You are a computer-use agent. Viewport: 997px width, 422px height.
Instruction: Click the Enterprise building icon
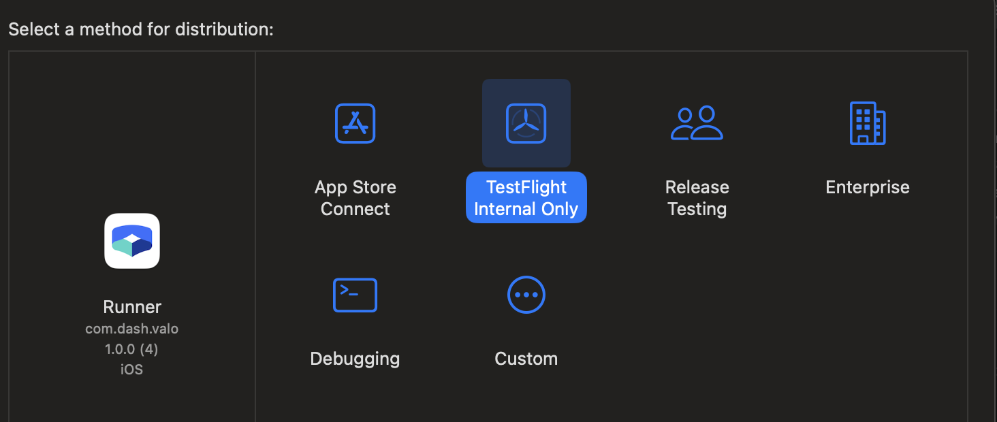pyautogui.click(x=868, y=123)
